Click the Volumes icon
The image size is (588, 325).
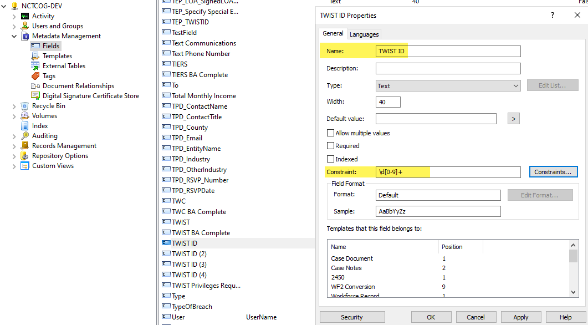pos(25,115)
